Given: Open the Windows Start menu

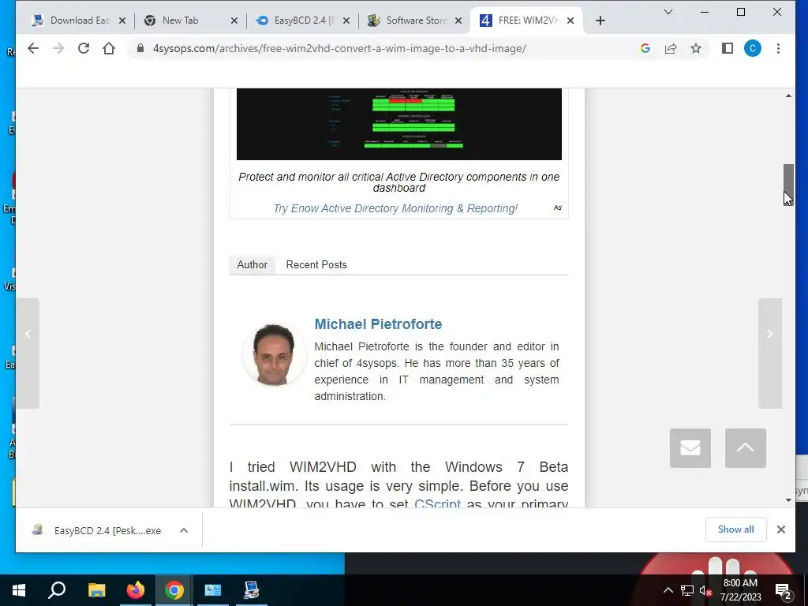Looking at the screenshot, I should (19, 590).
